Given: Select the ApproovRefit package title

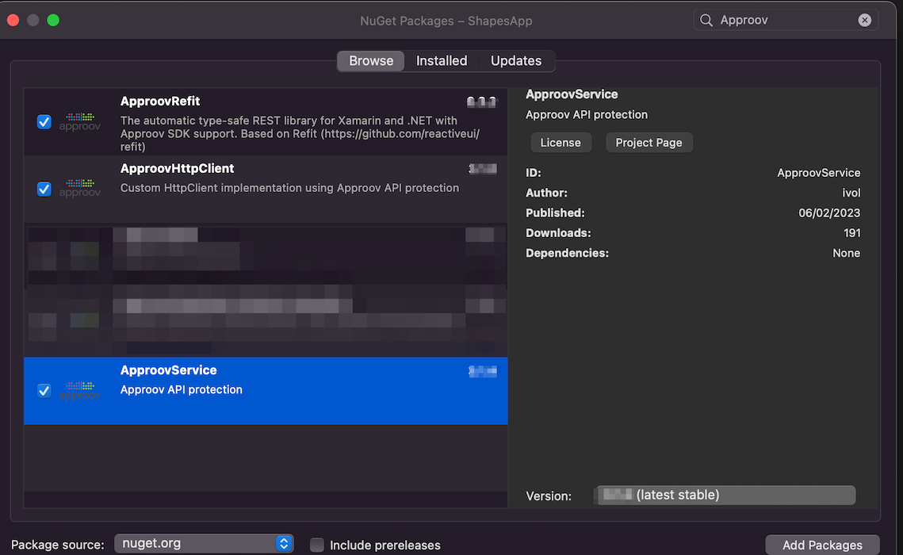Looking at the screenshot, I should [x=160, y=101].
